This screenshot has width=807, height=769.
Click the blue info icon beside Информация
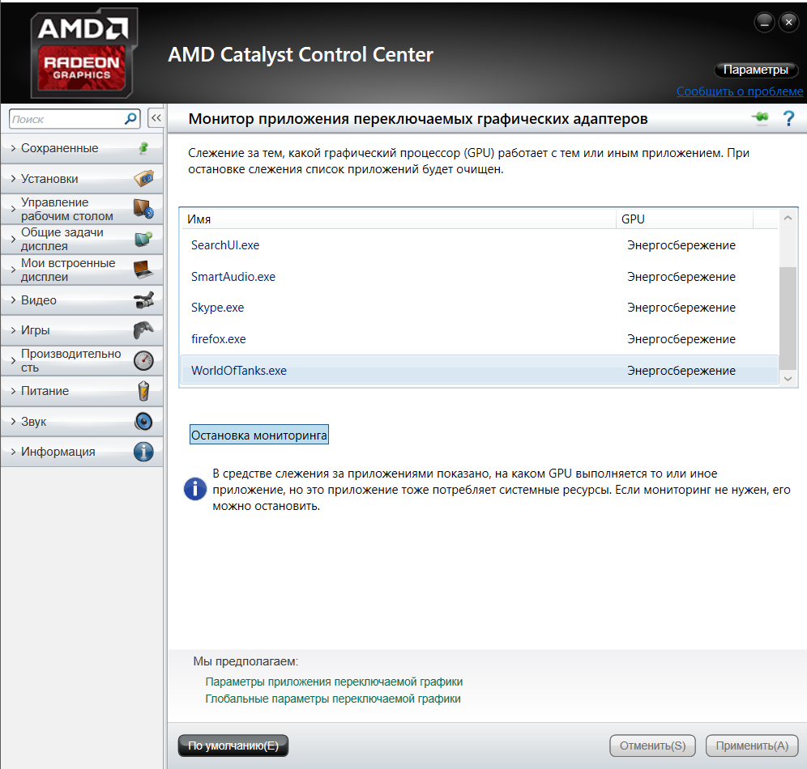coord(143,452)
